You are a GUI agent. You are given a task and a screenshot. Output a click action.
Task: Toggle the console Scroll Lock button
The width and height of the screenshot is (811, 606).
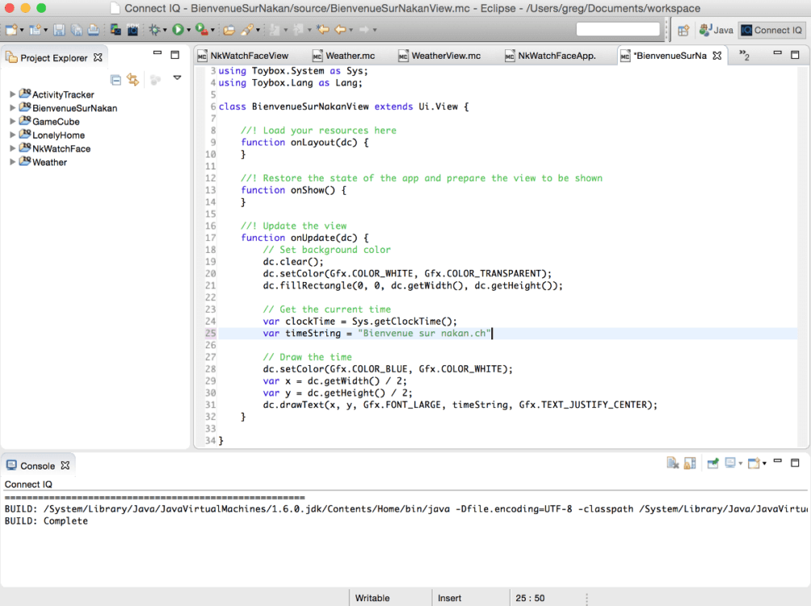[690, 463]
